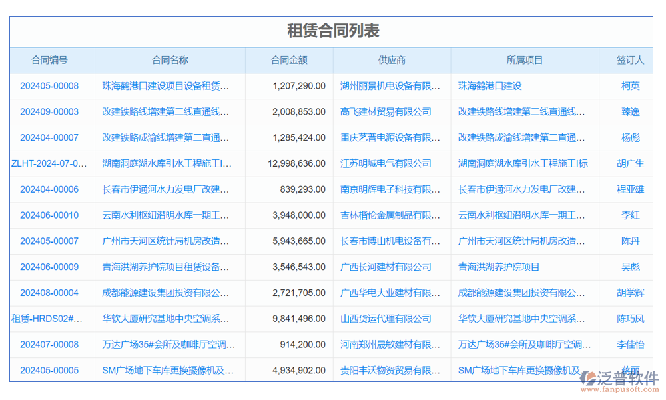Open contract number 202406-00009
Image resolution: width=666 pixels, height=400 pixels.
(x=49, y=267)
